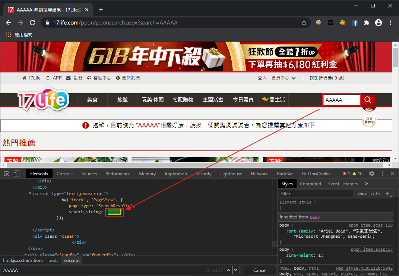Open the Chrome profile avatar
The height and width of the screenshot is (276, 399).
point(379,23)
